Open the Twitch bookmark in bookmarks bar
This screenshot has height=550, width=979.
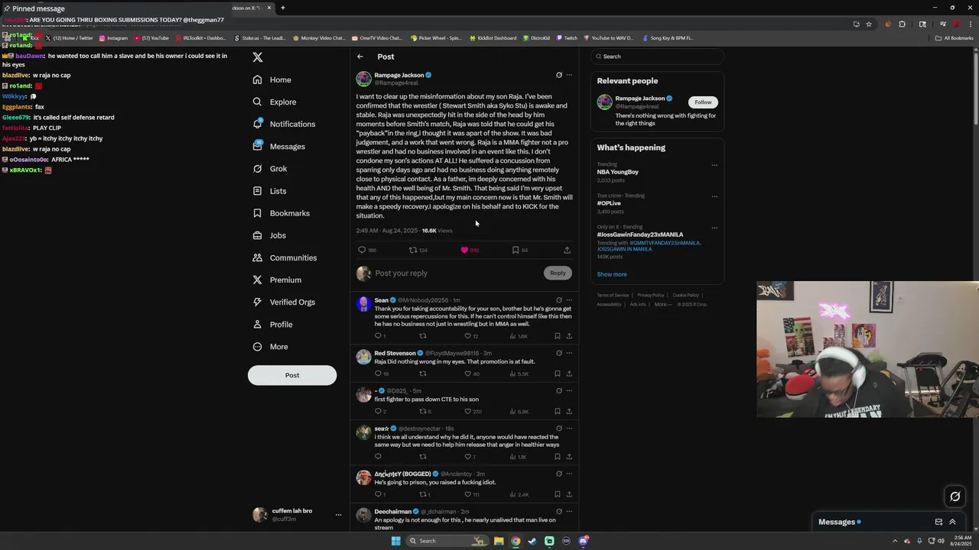coord(567,37)
